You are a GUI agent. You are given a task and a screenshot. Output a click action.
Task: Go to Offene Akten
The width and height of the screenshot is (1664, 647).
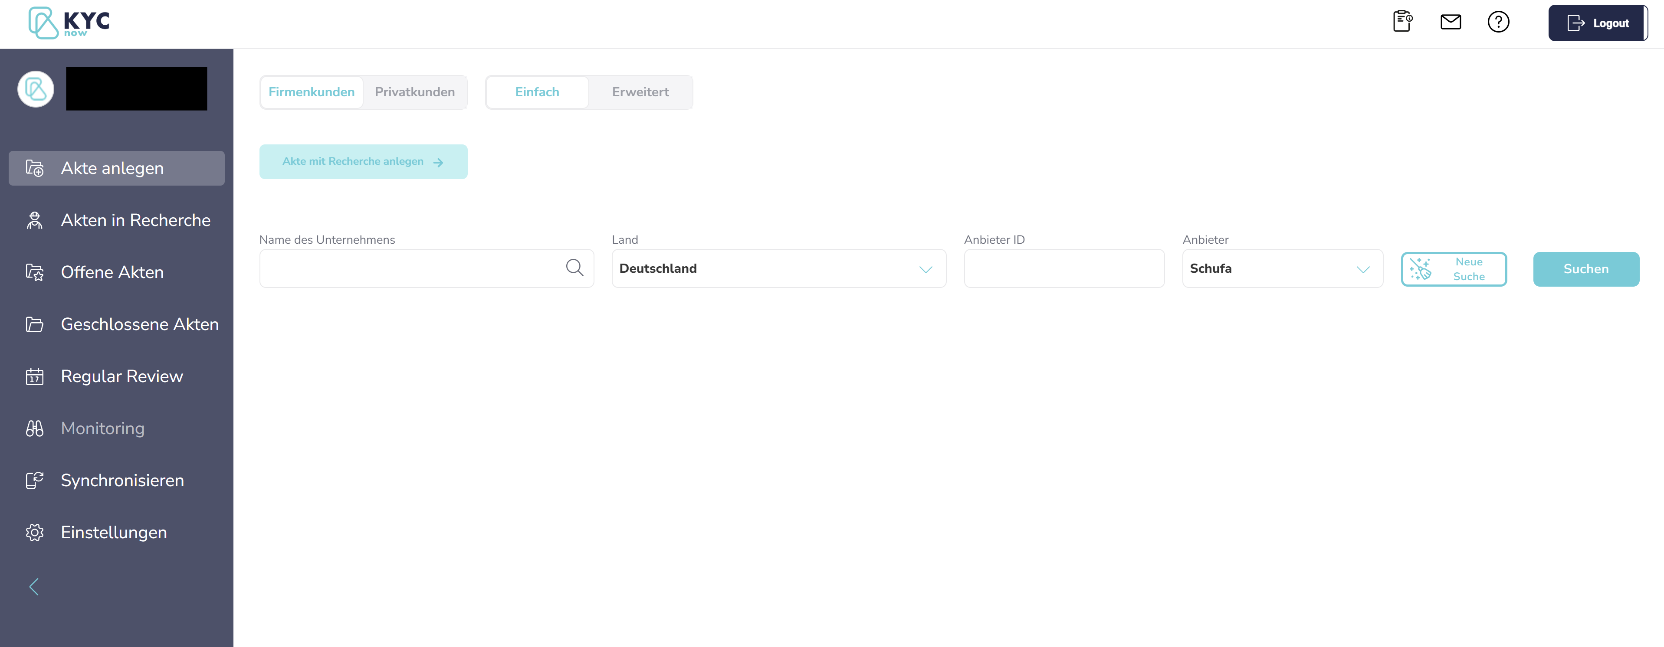(x=117, y=272)
